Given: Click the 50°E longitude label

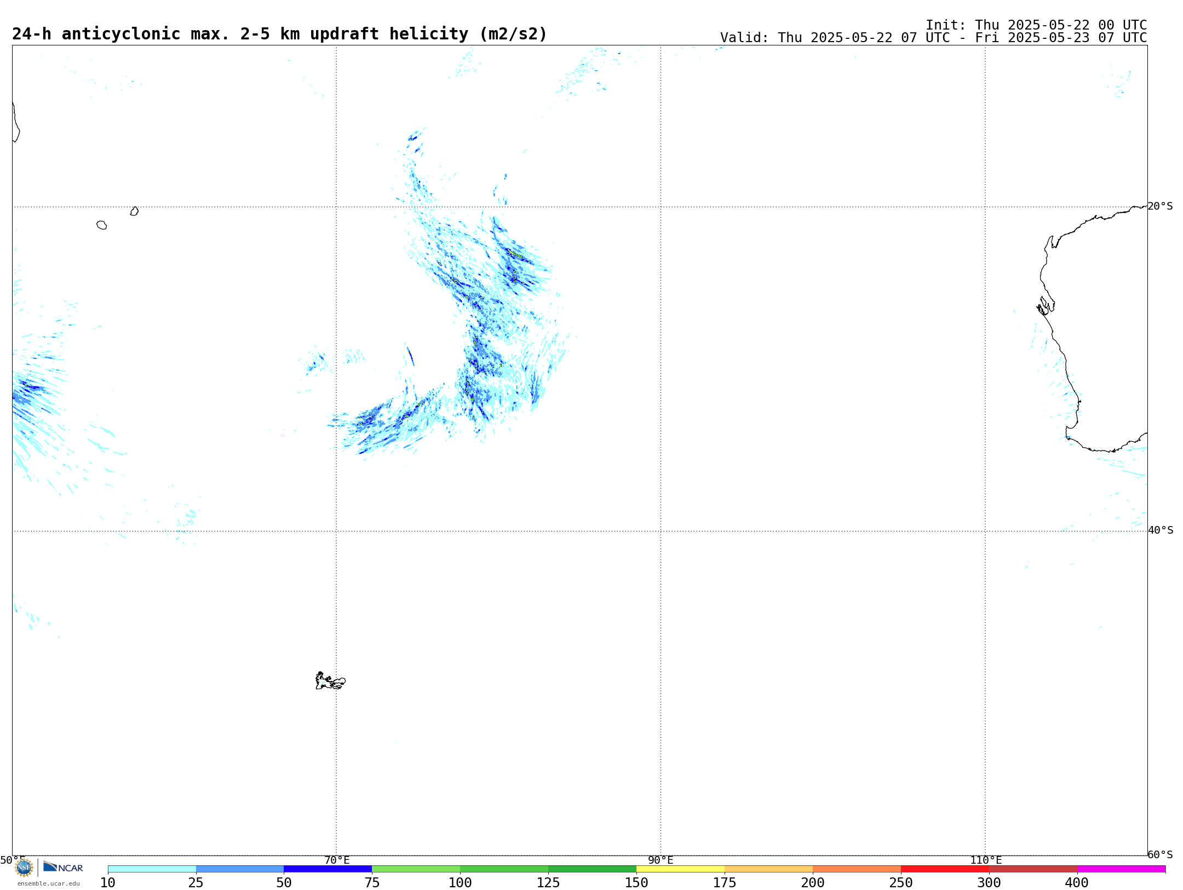Looking at the screenshot, I should point(13,860).
